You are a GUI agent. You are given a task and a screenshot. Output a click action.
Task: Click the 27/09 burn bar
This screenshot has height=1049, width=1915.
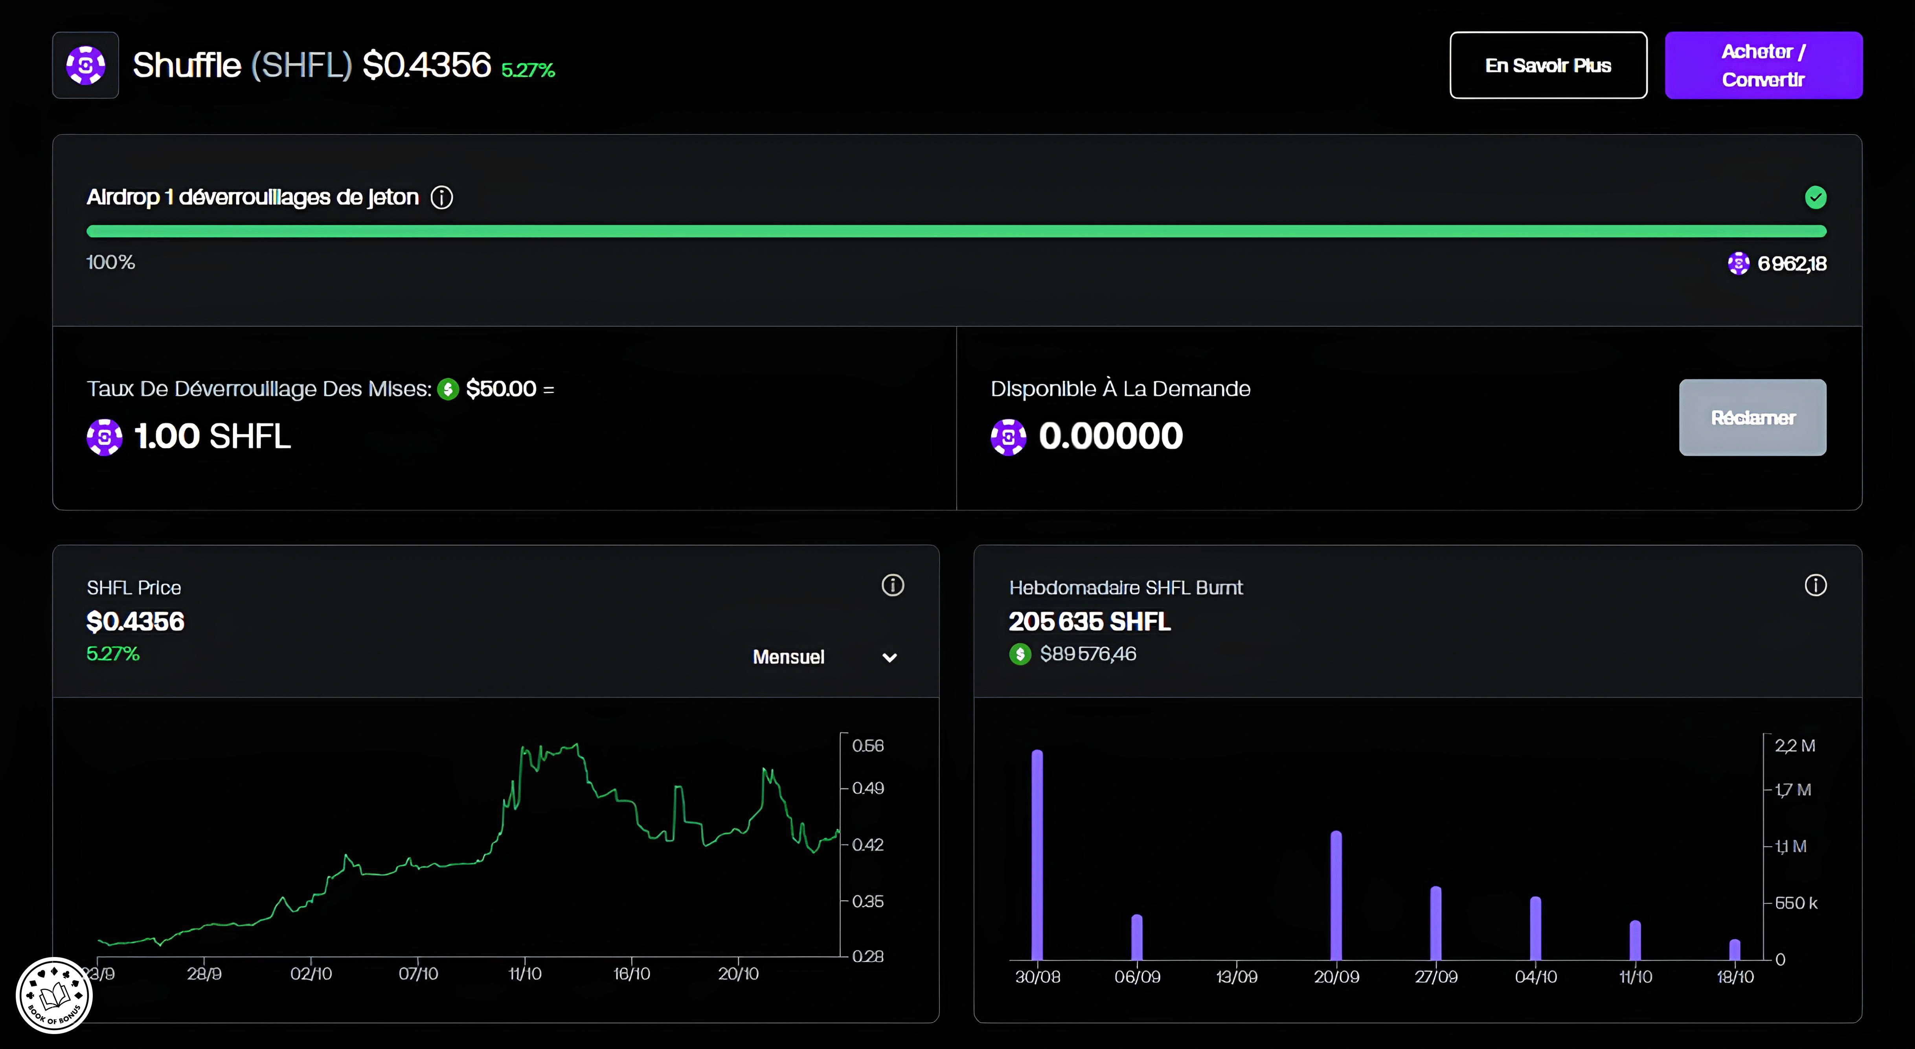[1435, 923]
